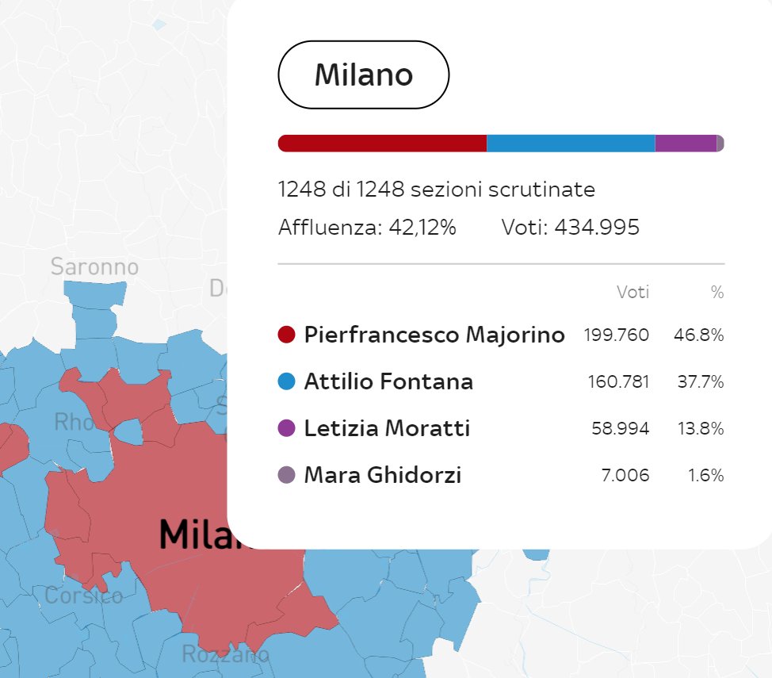The width and height of the screenshot is (772, 678).
Task: Click the blue segment of results bar
Action: click(x=571, y=144)
